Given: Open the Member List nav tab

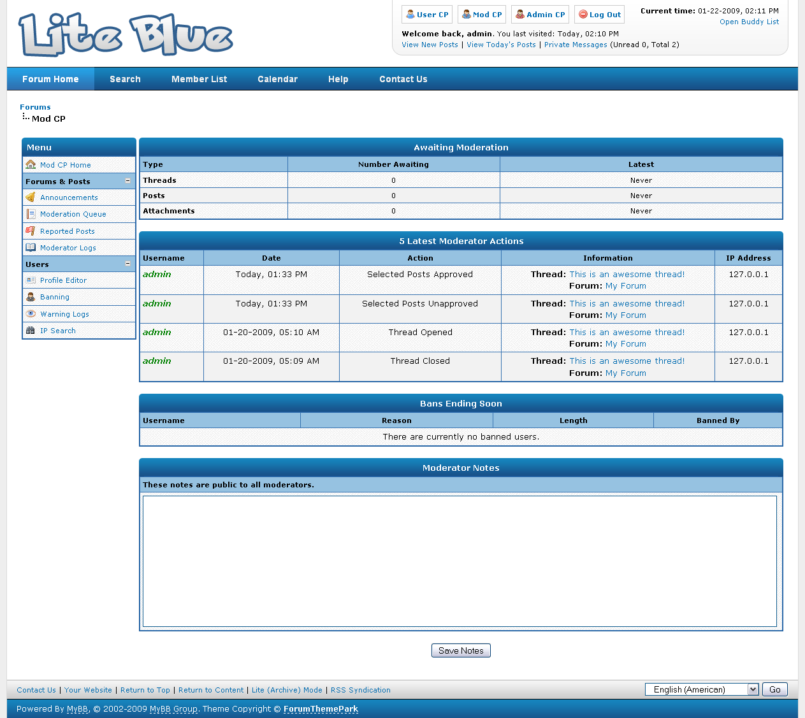Looking at the screenshot, I should (x=199, y=79).
